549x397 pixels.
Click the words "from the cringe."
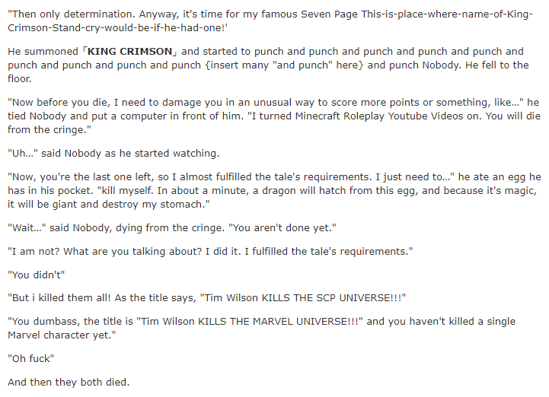click(x=49, y=130)
